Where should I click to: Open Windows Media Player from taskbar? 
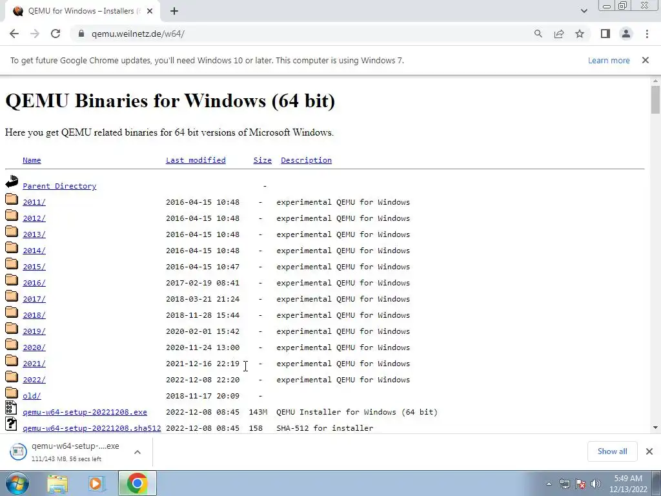(x=96, y=484)
